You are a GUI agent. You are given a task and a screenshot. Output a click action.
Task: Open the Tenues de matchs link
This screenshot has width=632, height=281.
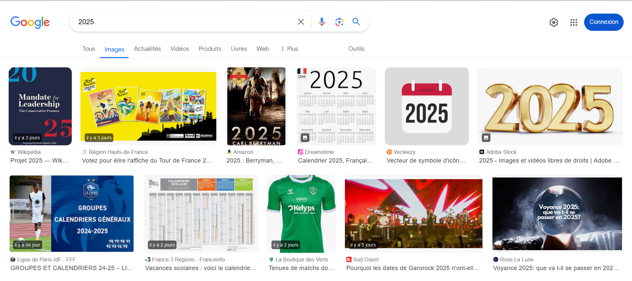(301, 268)
